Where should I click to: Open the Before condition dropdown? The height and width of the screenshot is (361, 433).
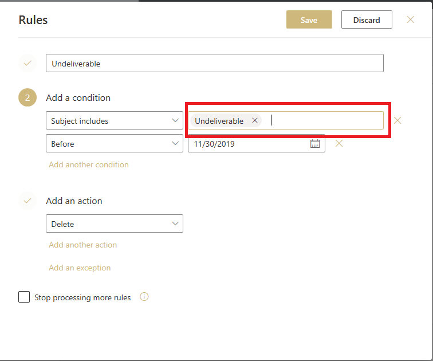115,143
